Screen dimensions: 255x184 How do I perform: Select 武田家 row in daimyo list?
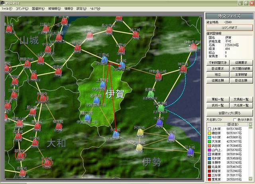(x=228, y=146)
